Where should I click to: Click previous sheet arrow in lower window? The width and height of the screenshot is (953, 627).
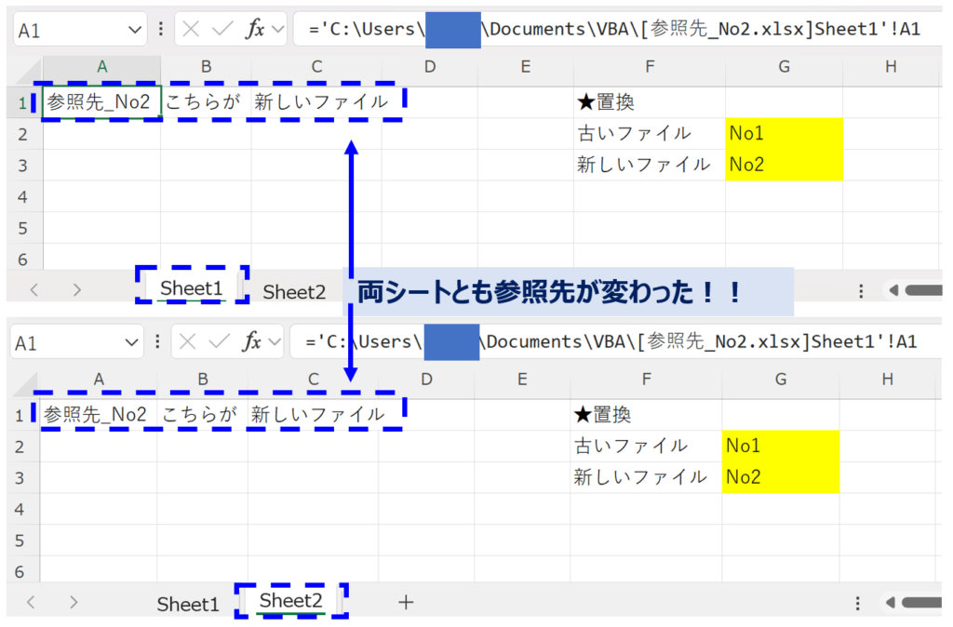tap(31, 602)
